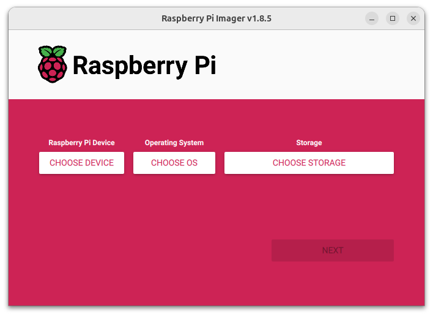The image size is (433, 316).
Task: Click the 'Operating System' label
Action: [174, 143]
